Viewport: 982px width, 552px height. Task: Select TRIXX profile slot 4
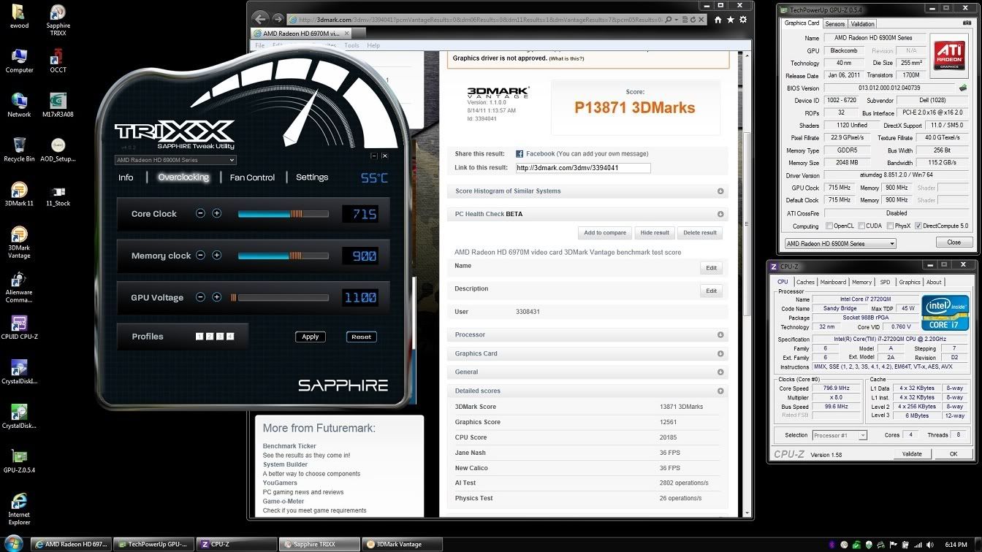[230, 337]
